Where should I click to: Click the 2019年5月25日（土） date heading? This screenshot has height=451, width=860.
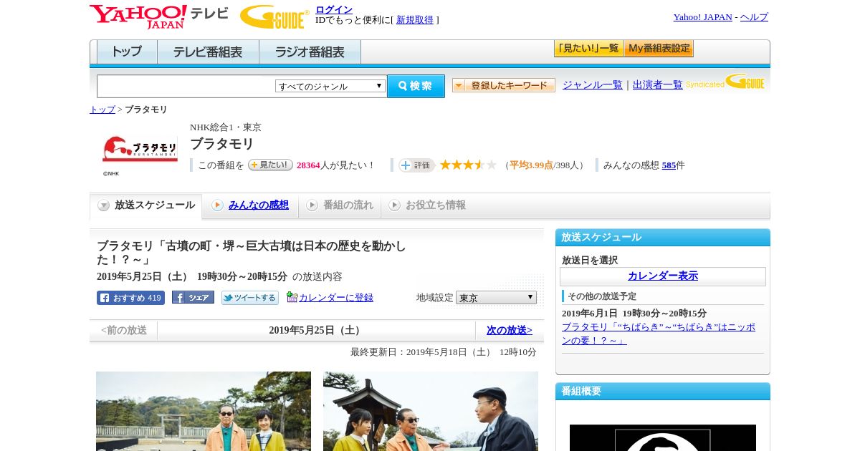coord(316,330)
